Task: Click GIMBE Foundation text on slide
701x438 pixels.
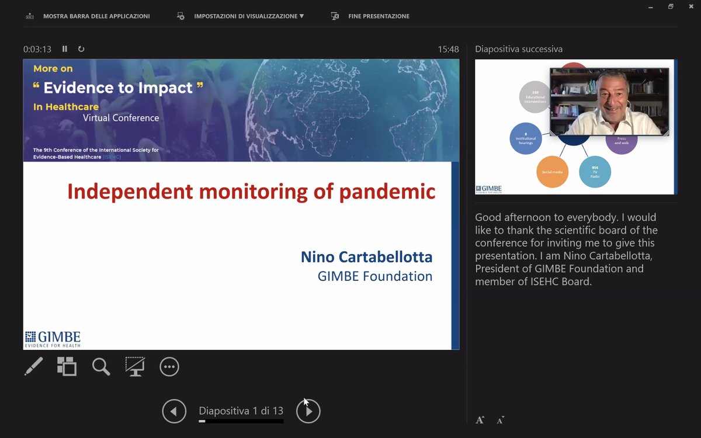Action: pyautogui.click(x=375, y=276)
